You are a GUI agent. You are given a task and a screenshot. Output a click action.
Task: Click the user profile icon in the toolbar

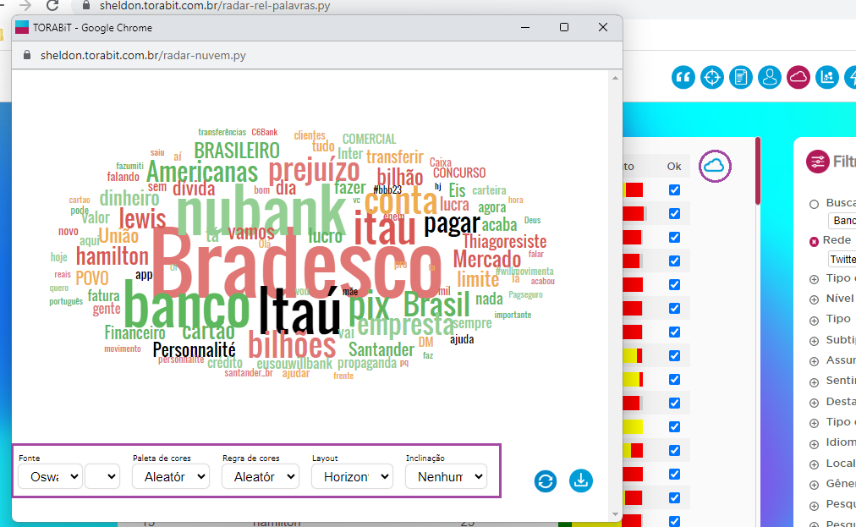point(770,78)
